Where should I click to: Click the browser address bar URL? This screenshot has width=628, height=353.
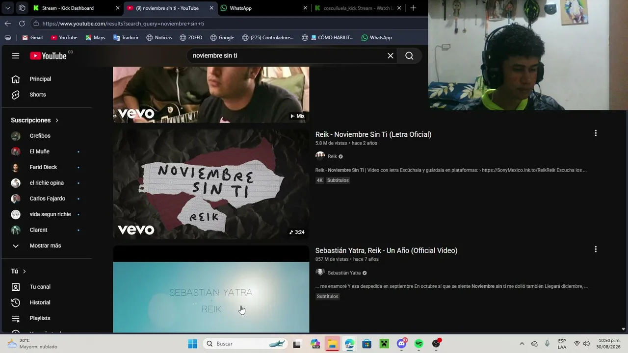(x=123, y=24)
